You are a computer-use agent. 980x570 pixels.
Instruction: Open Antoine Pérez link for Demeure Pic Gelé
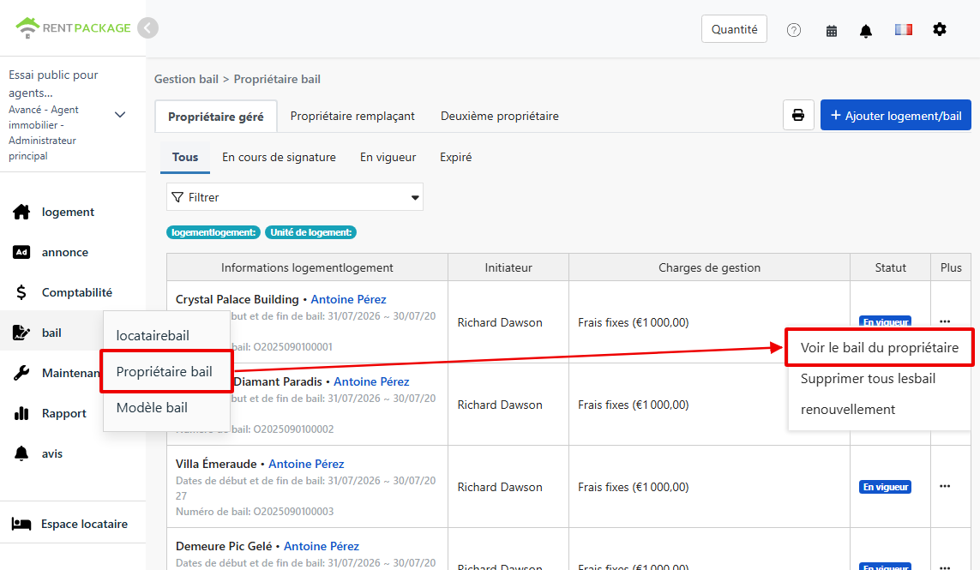(322, 546)
